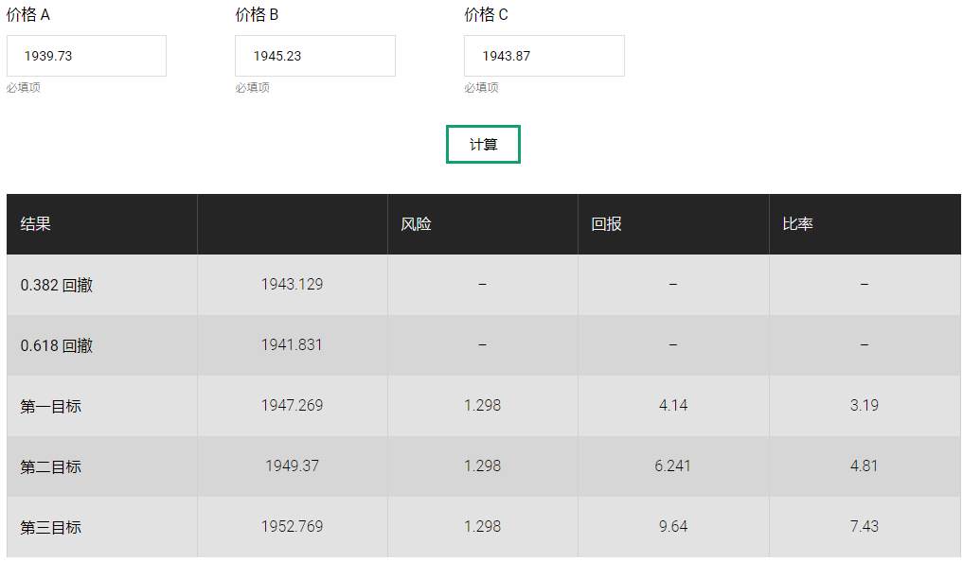Click the 结果 column header
The image size is (963, 562).
[x=36, y=224]
